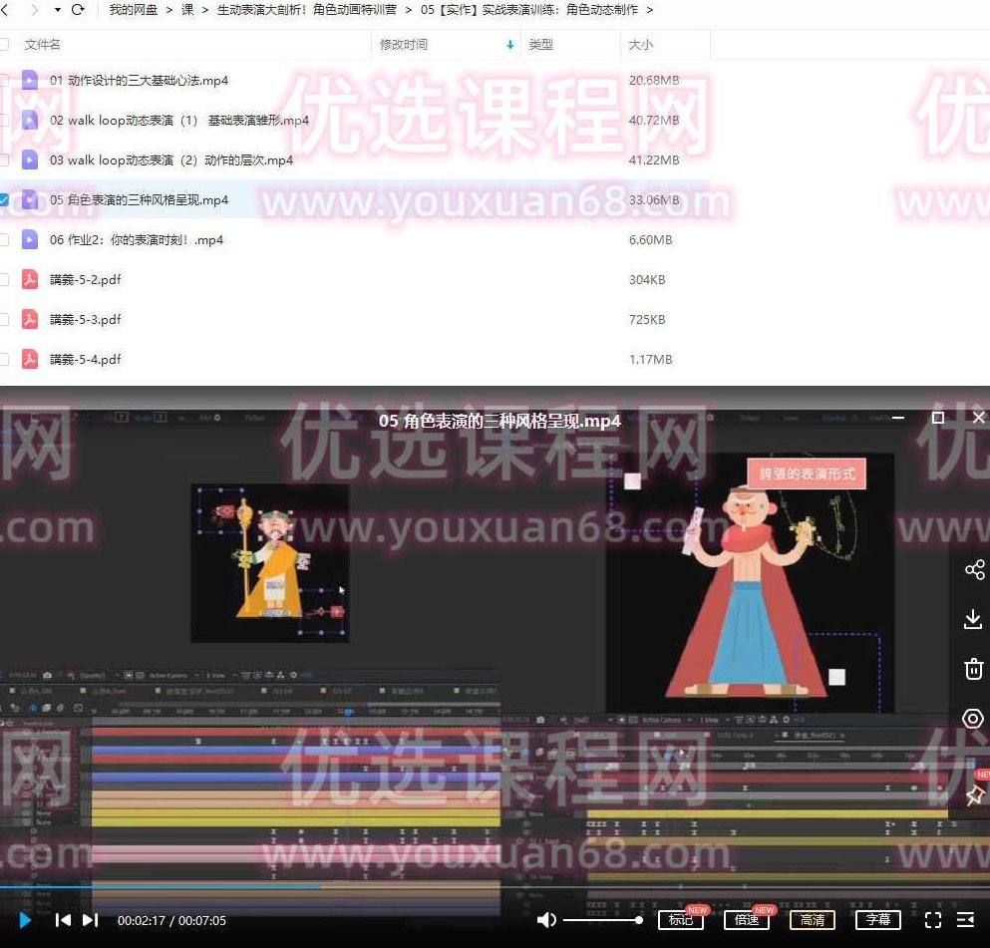This screenshot has width=990, height=948.
Task: Click the 标记 marking button
Action: tap(681, 920)
